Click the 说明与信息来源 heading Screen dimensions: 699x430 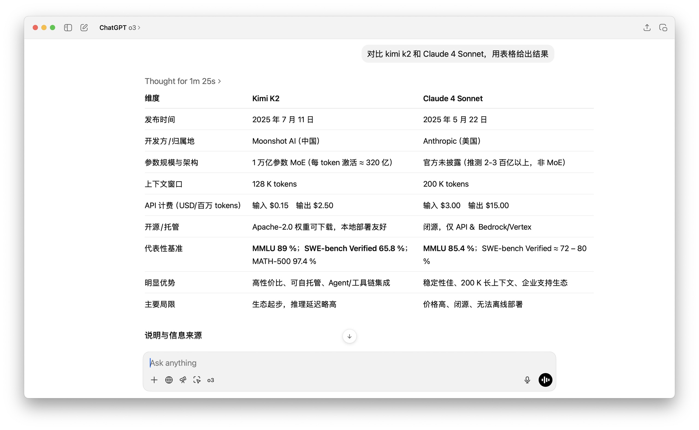(173, 335)
